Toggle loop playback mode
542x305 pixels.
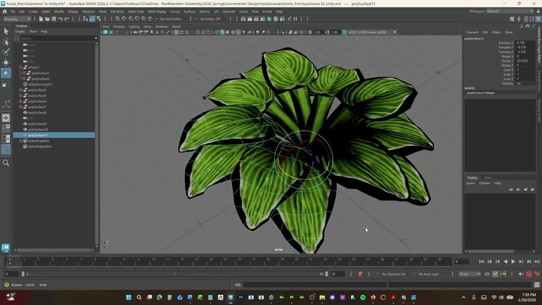487,274
